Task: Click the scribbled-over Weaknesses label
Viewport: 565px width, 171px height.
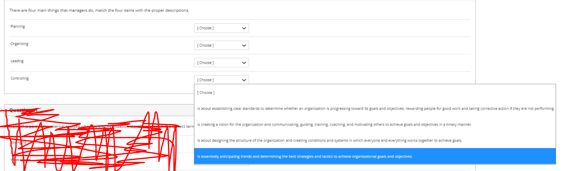Action: tap(20, 160)
